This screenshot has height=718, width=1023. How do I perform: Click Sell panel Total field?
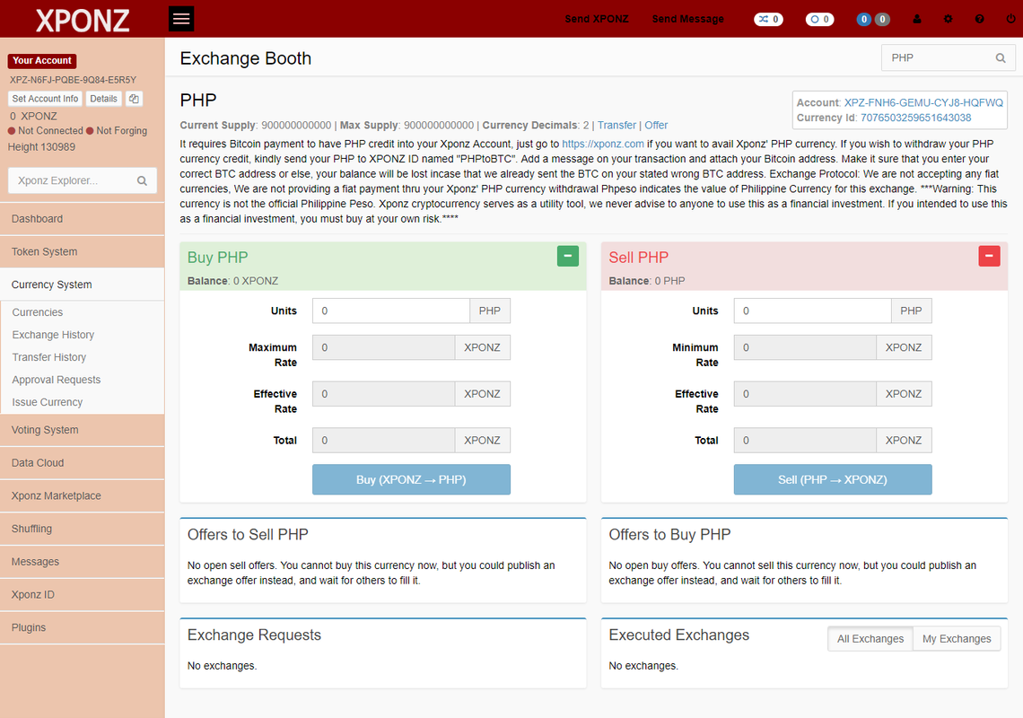pyautogui.click(x=805, y=440)
